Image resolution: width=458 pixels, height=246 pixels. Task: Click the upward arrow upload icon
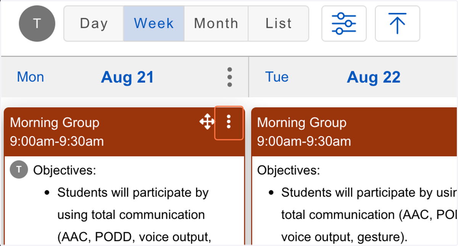tap(397, 24)
